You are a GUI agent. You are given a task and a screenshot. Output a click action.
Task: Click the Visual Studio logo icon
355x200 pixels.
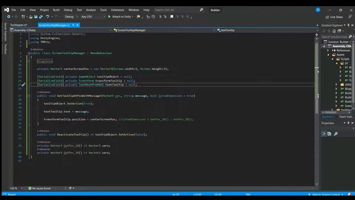(x=7, y=10)
